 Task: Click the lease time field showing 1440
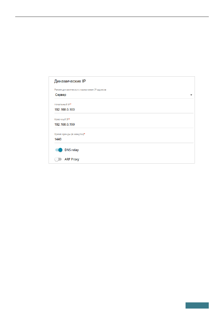pyautogui.click(x=123, y=139)
